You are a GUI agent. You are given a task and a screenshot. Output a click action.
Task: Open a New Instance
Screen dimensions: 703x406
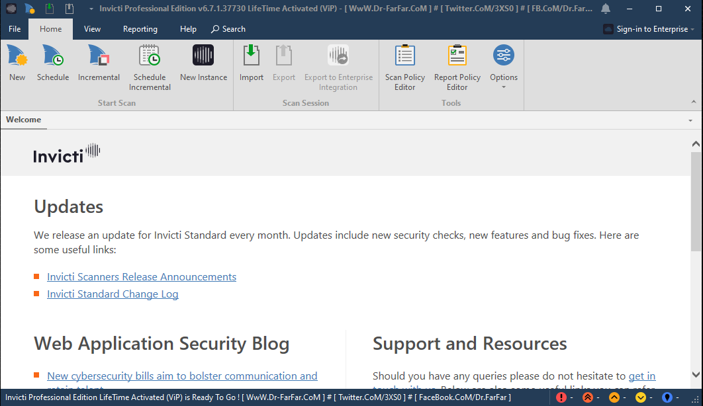pyautogui.click(x=203, y=63)
